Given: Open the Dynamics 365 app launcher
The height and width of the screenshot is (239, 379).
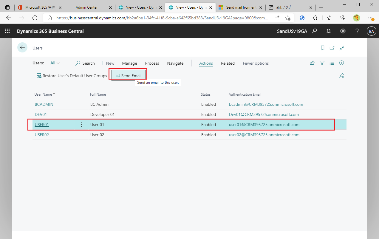Looking at the screenshot, I should 7,31.
